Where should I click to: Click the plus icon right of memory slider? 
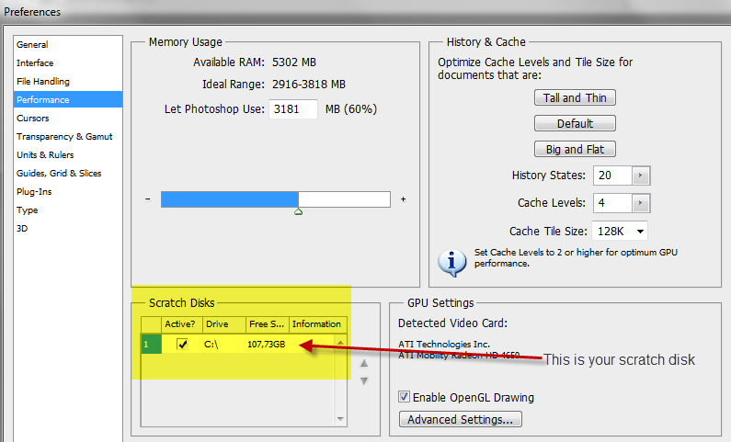point(403,199)
